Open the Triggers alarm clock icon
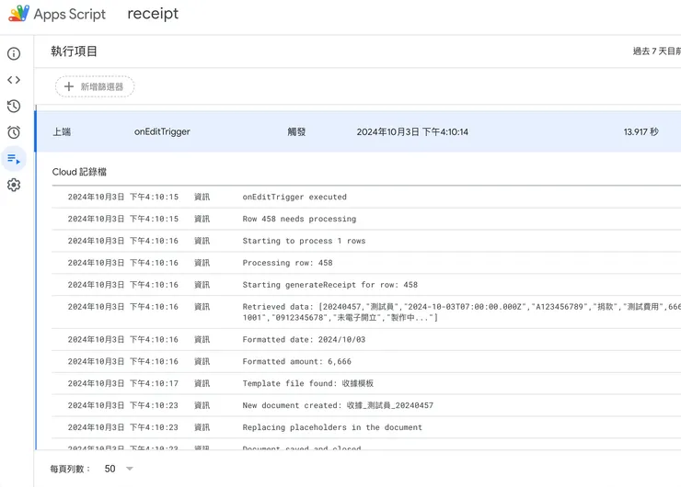Screen dimensions: 681x487 click(x=14, y=132)
